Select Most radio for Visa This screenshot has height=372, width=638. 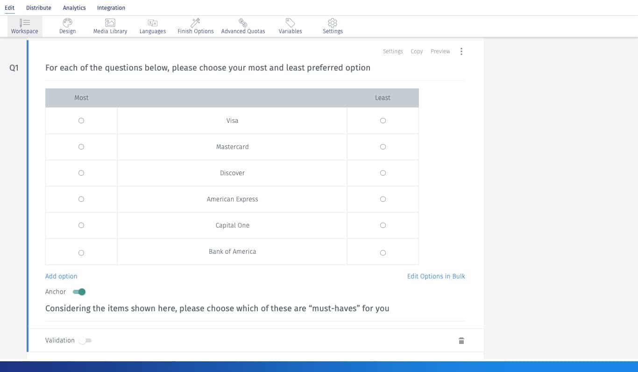[81, 121]
